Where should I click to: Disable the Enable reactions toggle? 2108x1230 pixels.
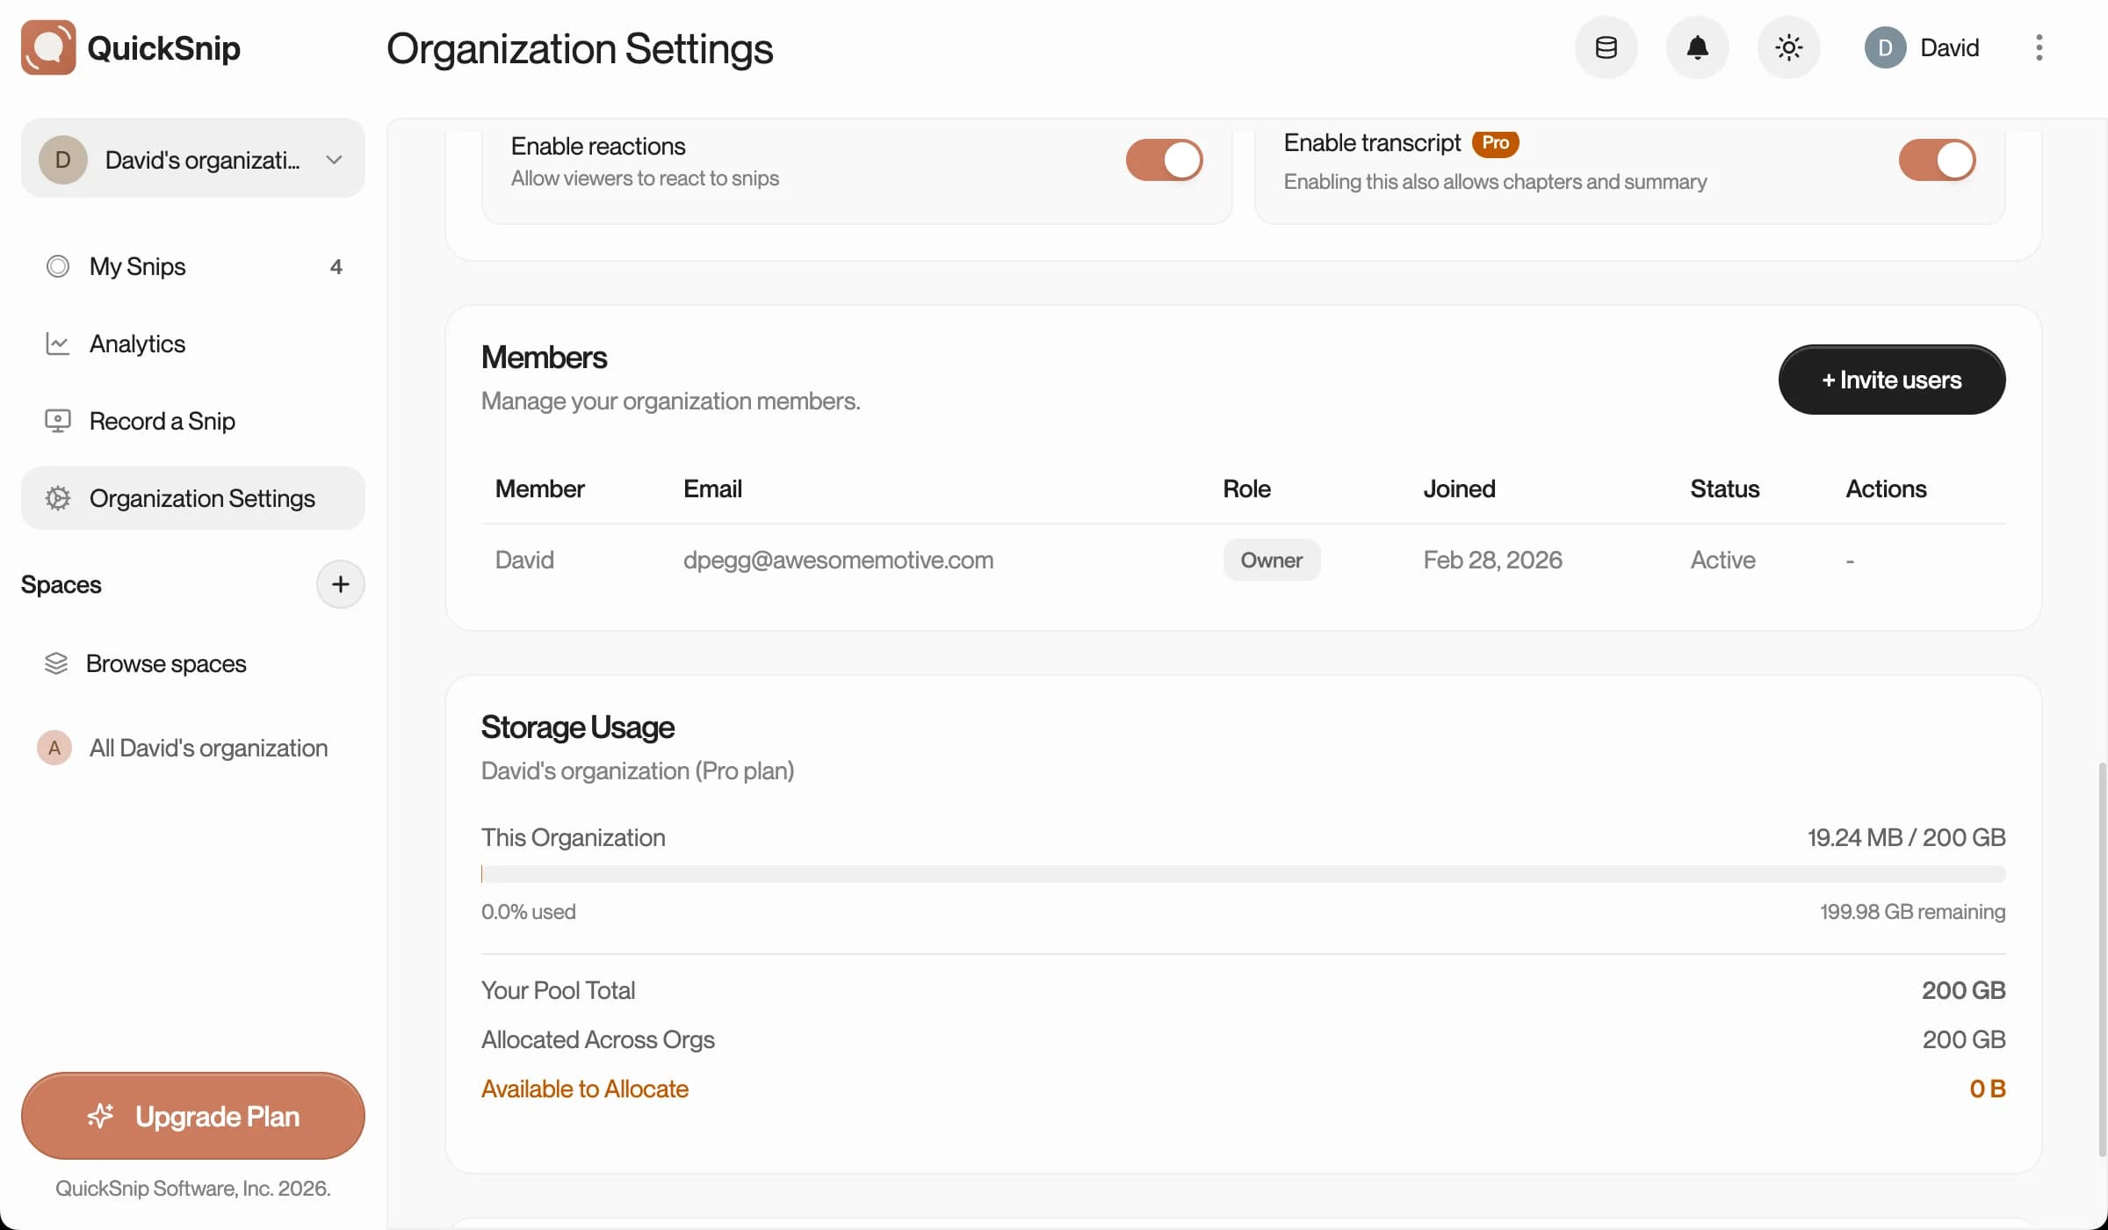click(1164, 159)
